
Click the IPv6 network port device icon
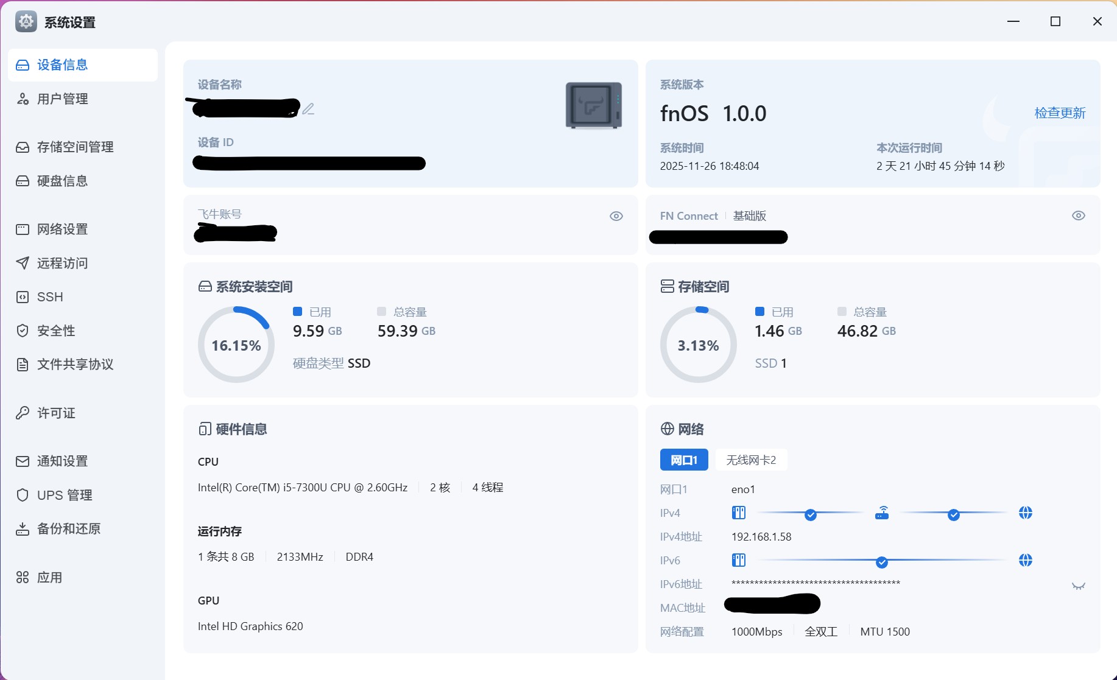pos(739,560)
